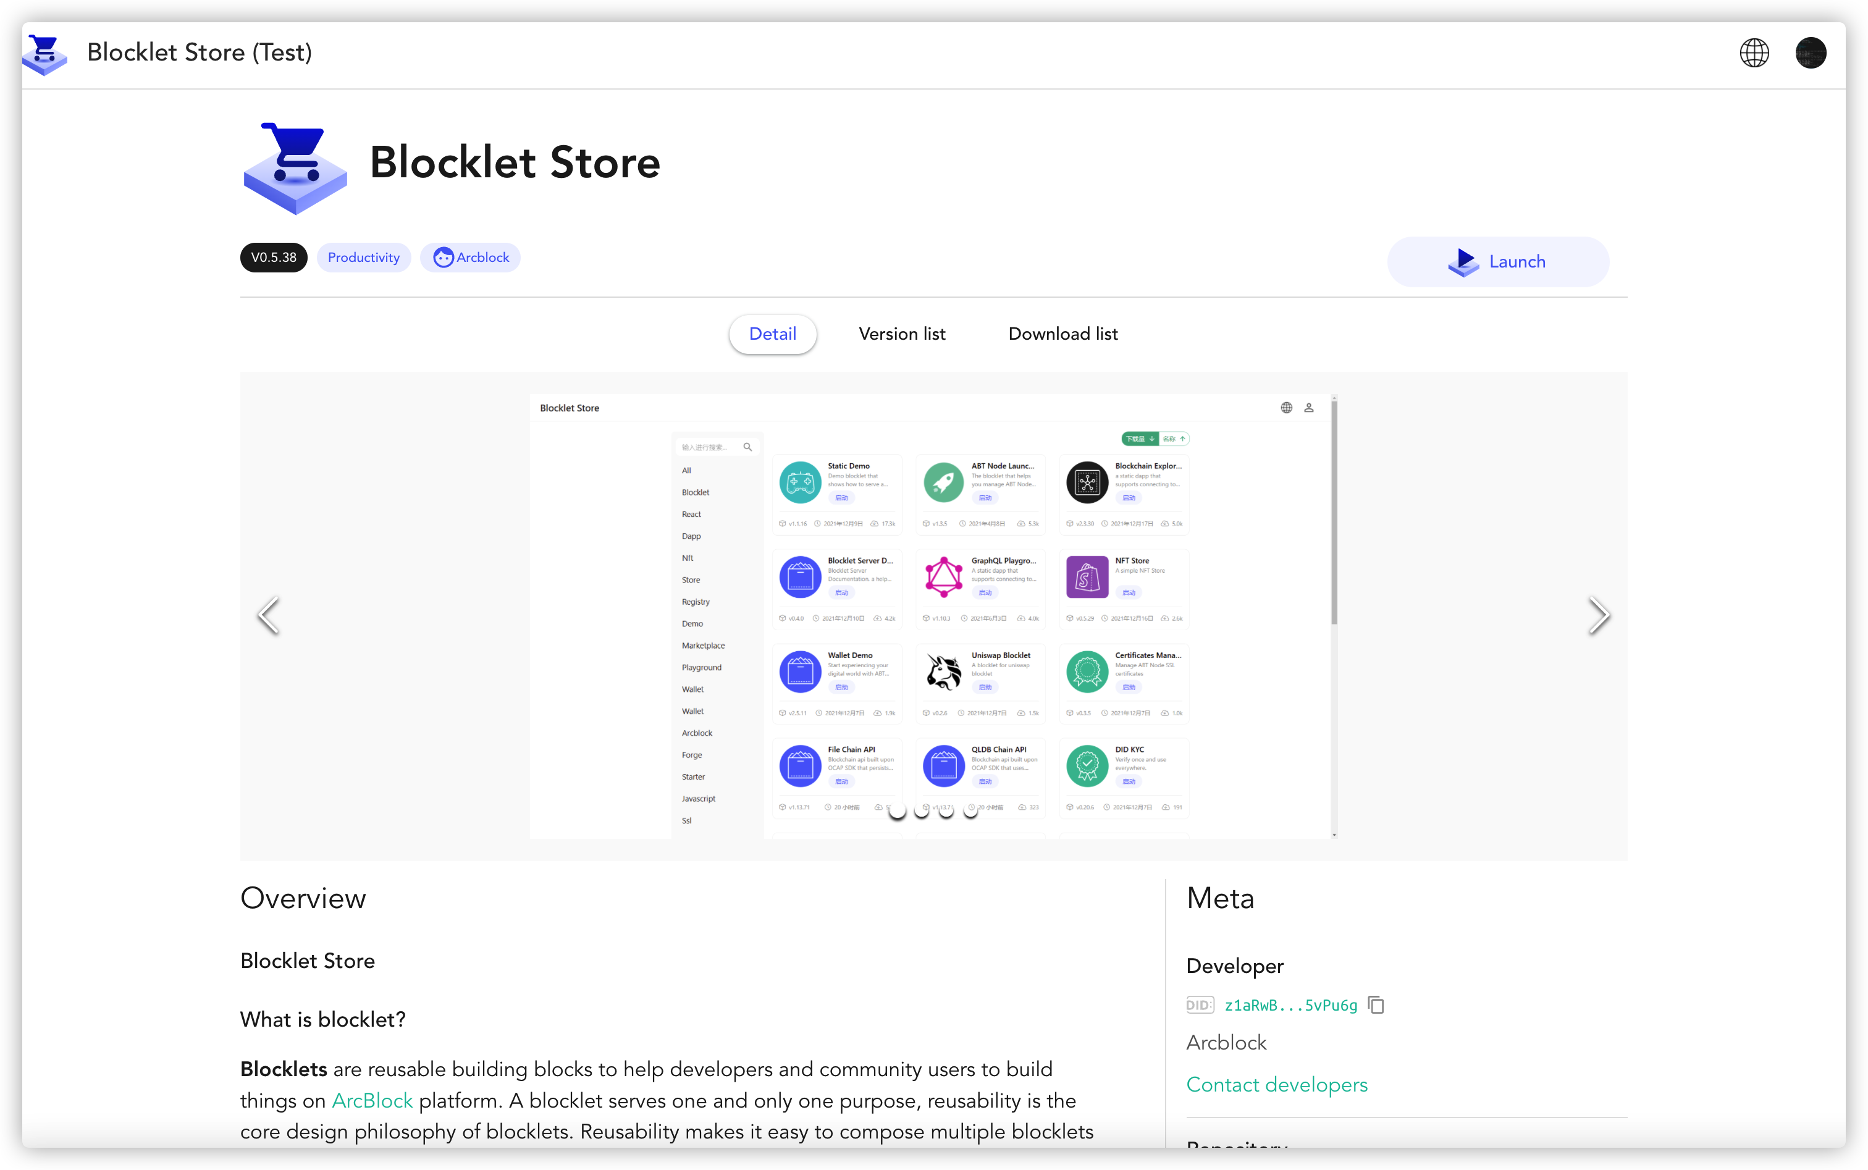
Task: Go back a screenshot using the left arrow
Action: [x=269, y=615]
